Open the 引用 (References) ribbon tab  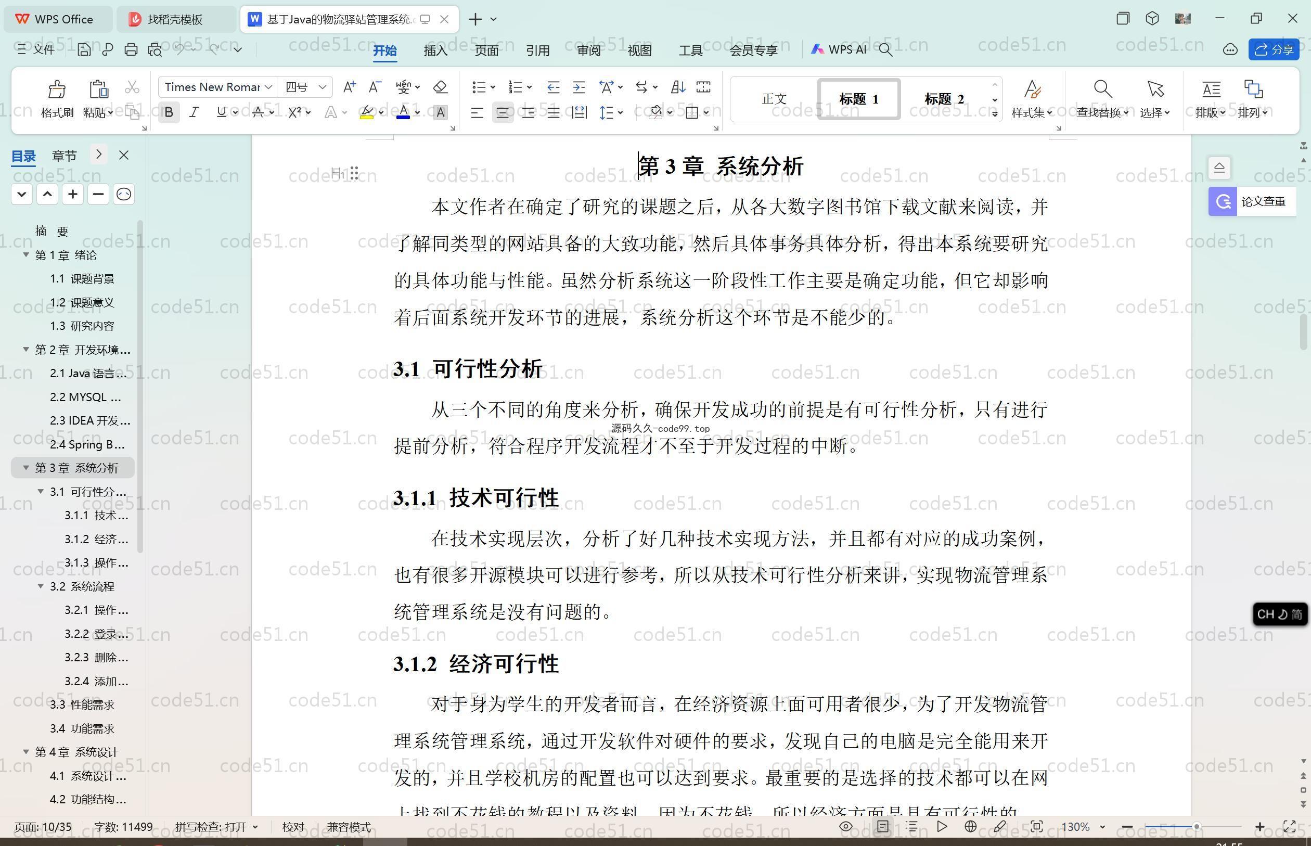(x=538, y=50)
